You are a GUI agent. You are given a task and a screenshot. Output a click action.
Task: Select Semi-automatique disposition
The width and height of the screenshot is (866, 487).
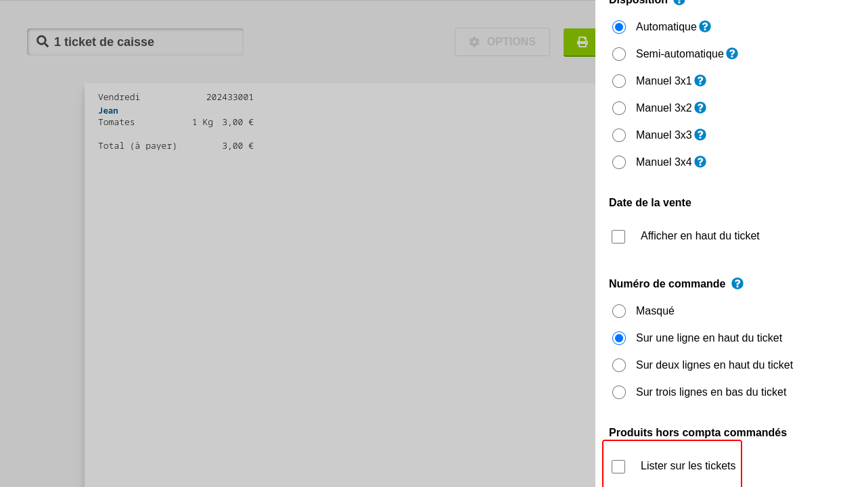(619, 54)
